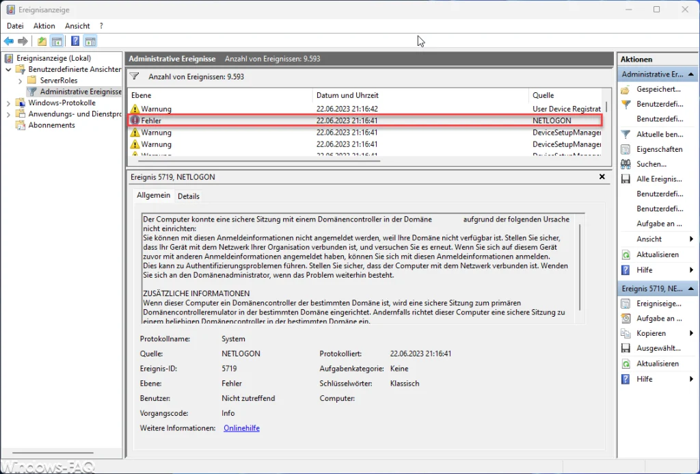Click the Event Viewer icon in title bar
The height and width of the screenshot is (474, 700).
point(10,10)
